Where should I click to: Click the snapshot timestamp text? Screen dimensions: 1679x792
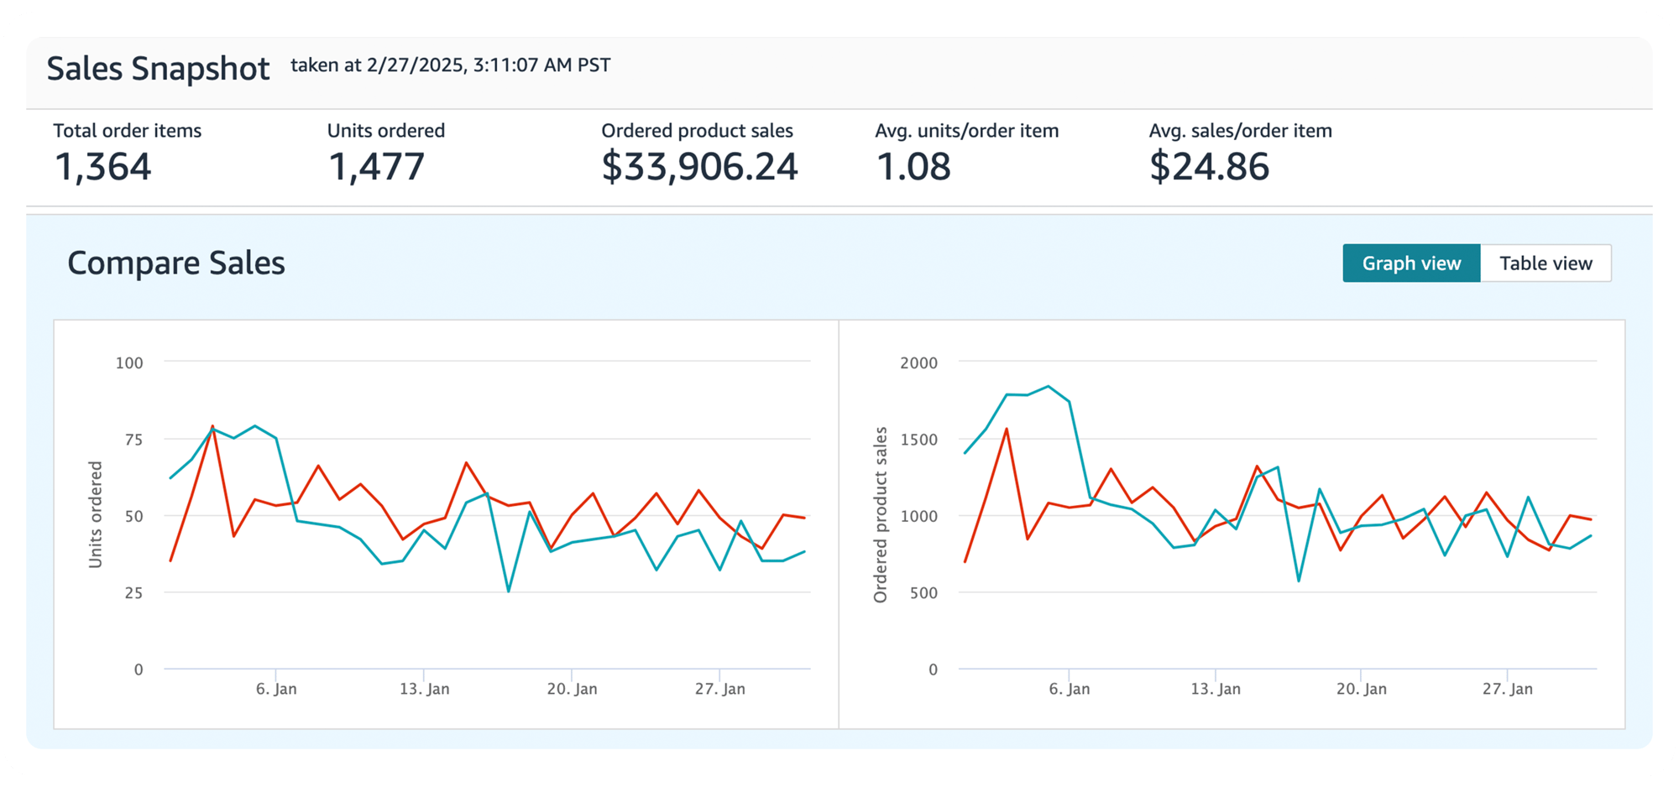tap(450, 65)
